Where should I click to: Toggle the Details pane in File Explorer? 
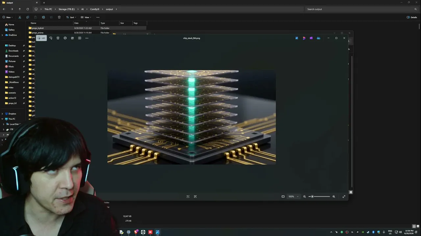(x=412, y=17)
